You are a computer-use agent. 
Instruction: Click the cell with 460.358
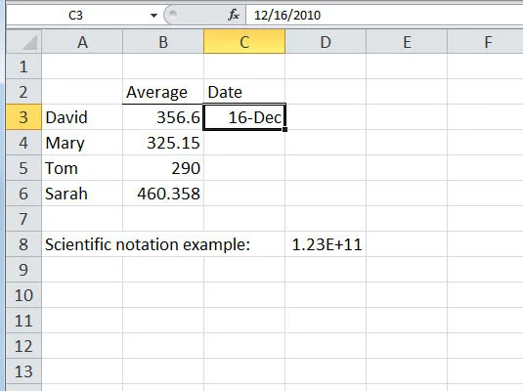tap(163, 194)
